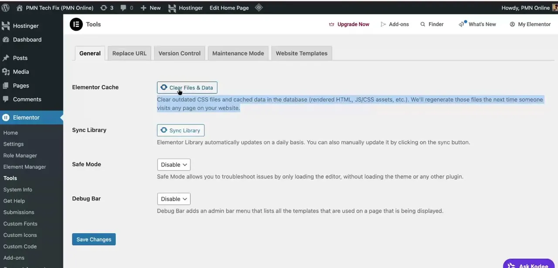Open Elementor Settings submenu item
The image size is (558, 268).
pyautogui.click(x=14, y=144)
